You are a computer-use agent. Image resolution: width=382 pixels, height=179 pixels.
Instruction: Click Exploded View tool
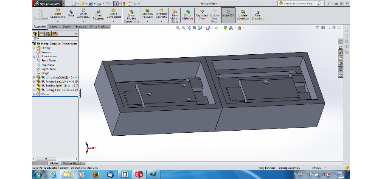point(202,15)
